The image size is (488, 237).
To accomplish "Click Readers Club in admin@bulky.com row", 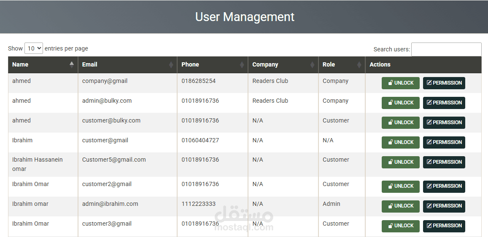I will [x=270, y=101].
